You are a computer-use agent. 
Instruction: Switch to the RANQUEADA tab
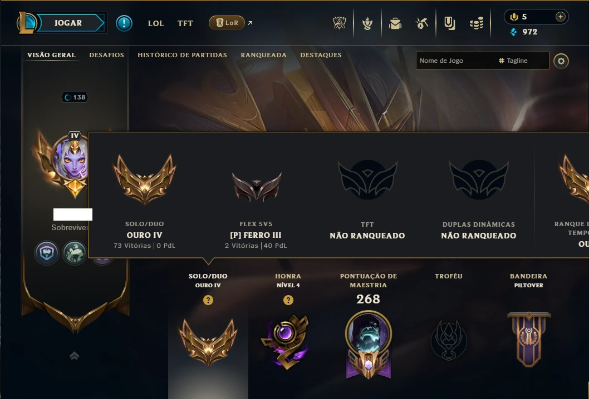[264, 55]
